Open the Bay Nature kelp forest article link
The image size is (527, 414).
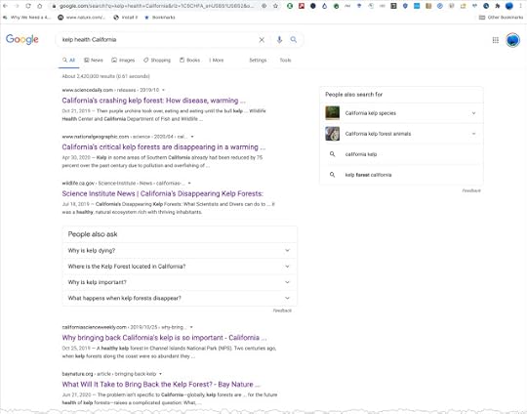tap(161, 385)
